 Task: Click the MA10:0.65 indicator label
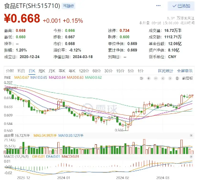(x=39, y=77)
